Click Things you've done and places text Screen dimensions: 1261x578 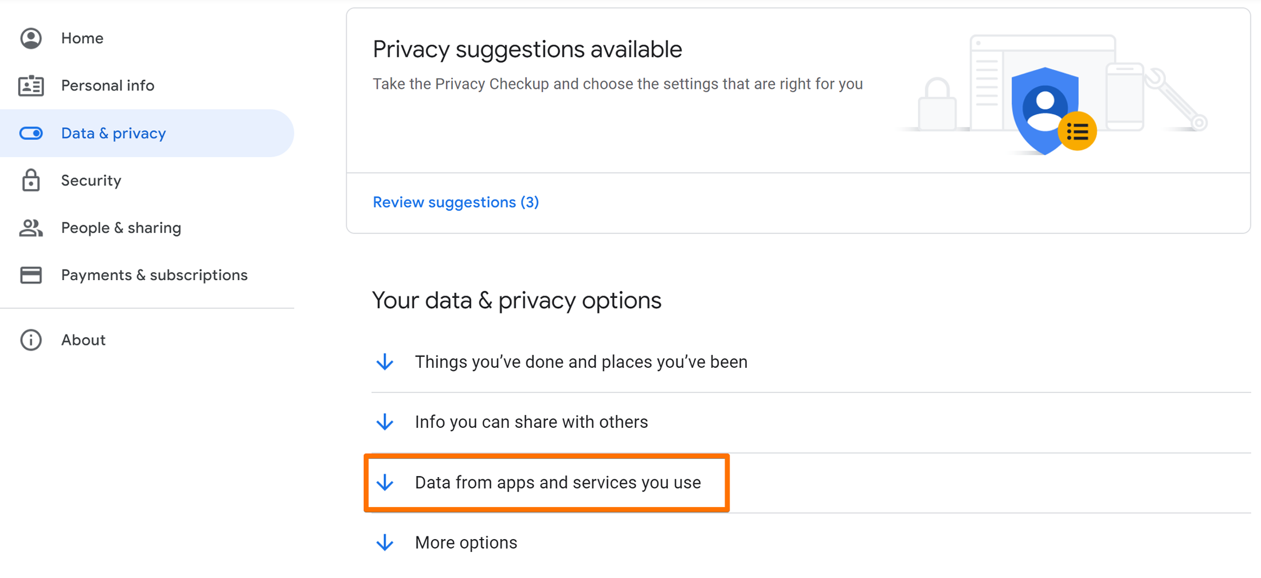point(581,362)
